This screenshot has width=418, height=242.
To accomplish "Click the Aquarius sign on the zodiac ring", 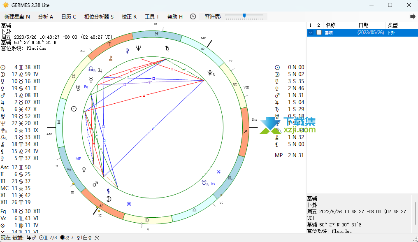I will pos(202,49).
